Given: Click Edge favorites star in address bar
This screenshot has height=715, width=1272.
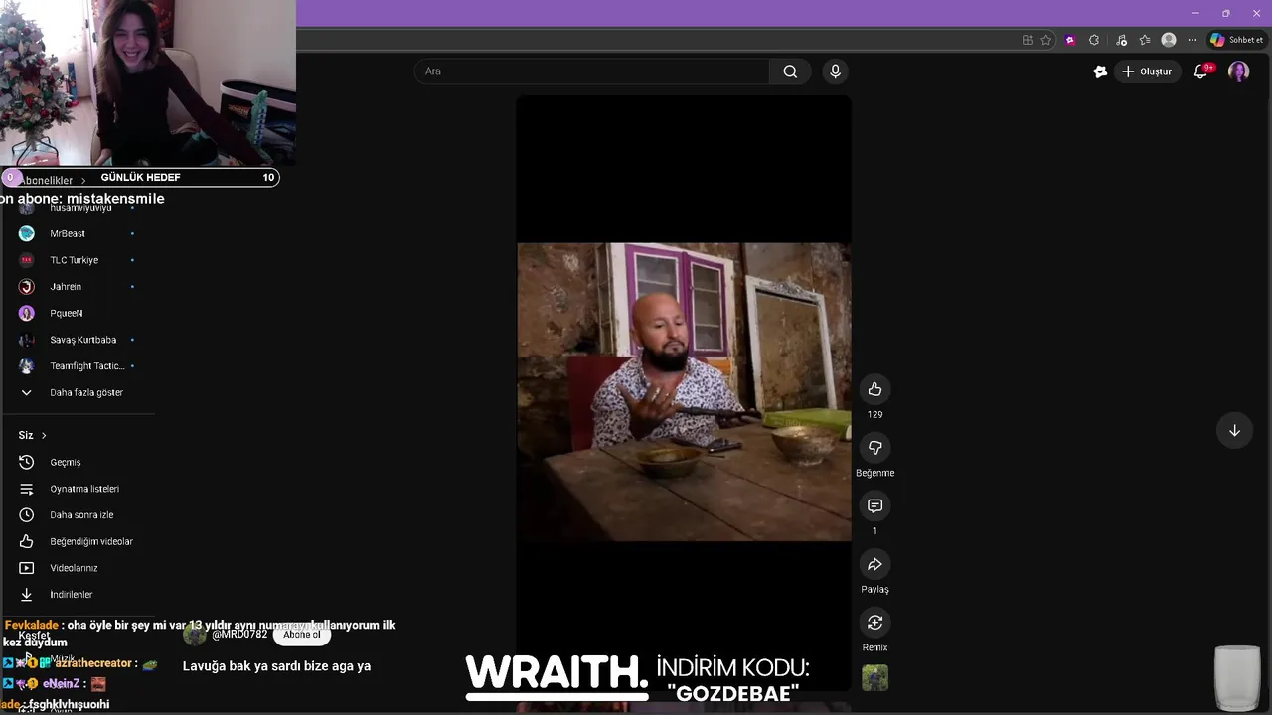Looking at the screenshot, I should (x=1046, y=40).
